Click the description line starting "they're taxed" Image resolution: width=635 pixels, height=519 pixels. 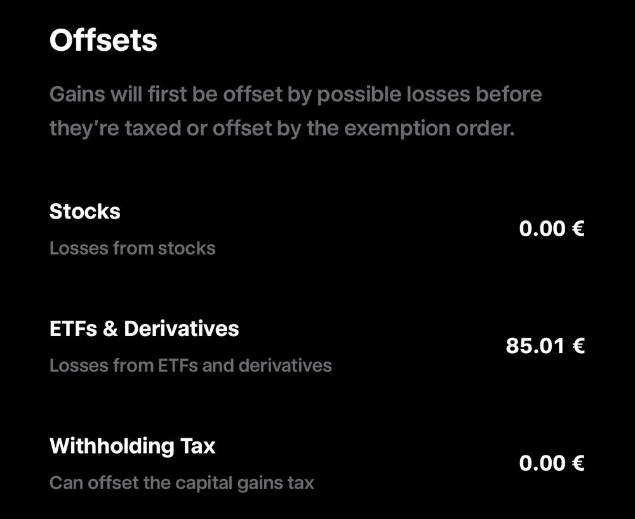click(x=281, y=130)
